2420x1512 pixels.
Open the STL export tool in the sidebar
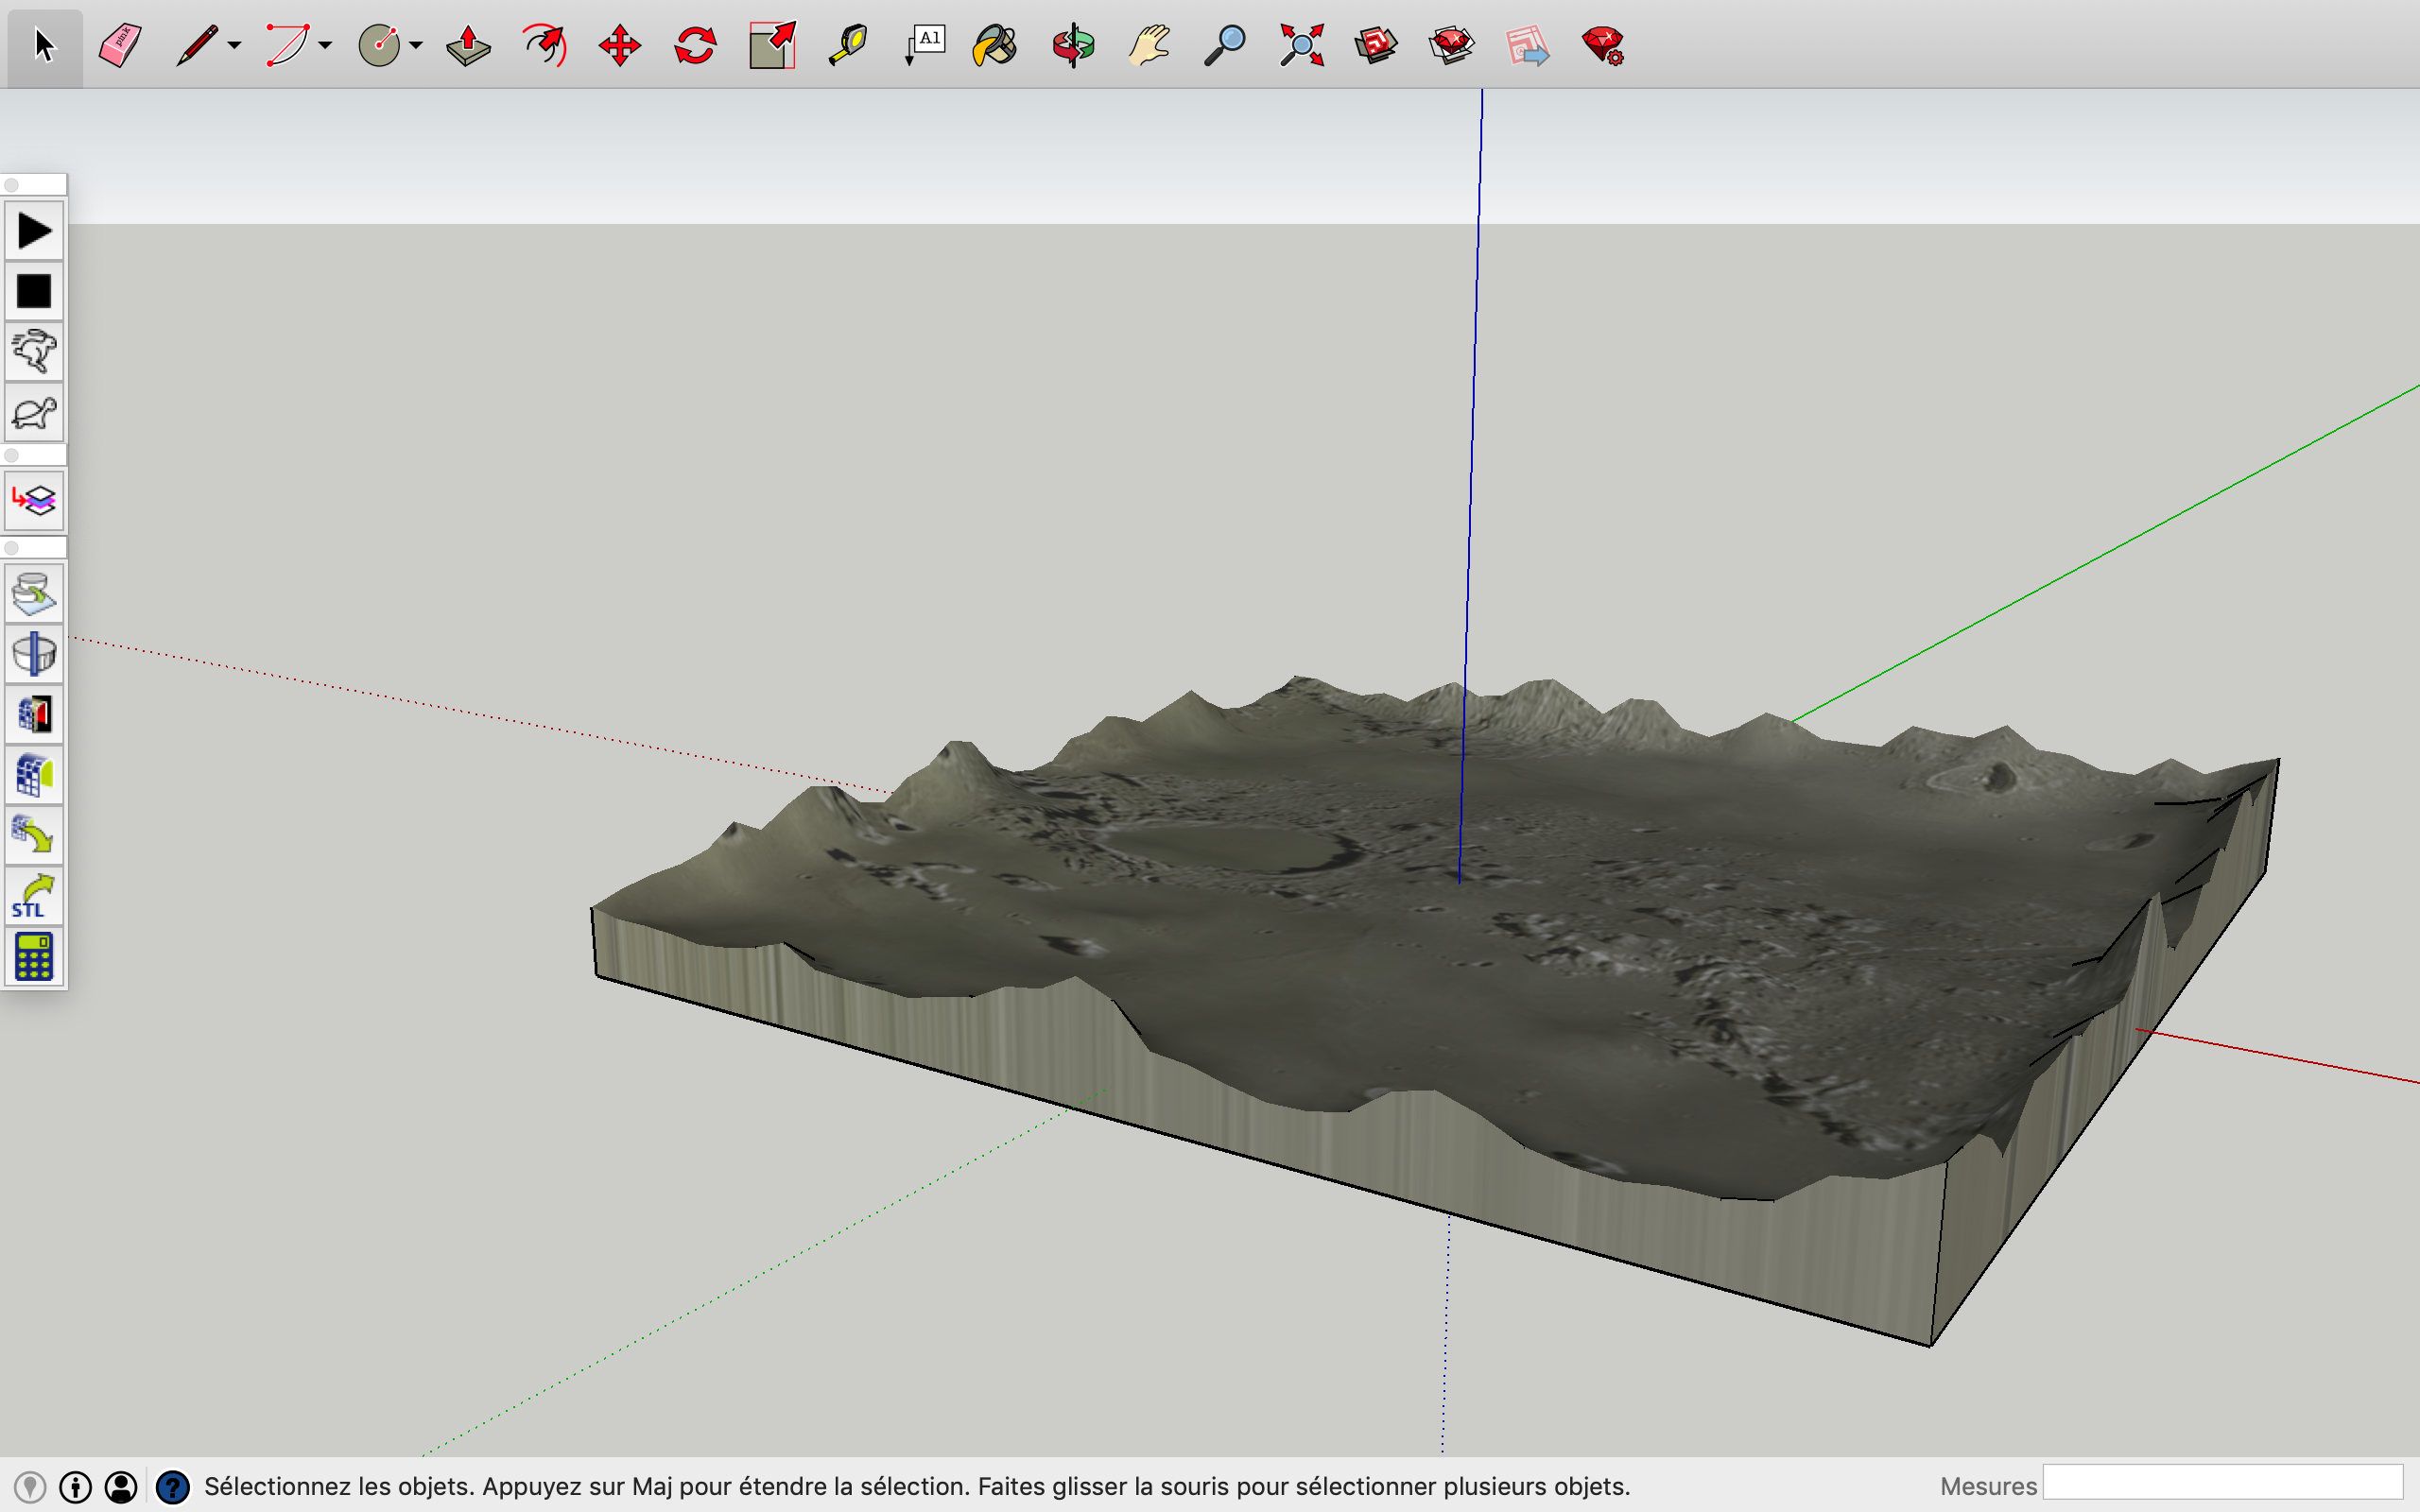[33, 895]
